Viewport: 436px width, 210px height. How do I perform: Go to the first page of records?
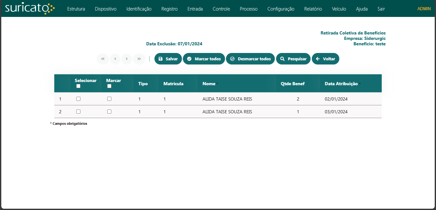click(x=103, y=59)
